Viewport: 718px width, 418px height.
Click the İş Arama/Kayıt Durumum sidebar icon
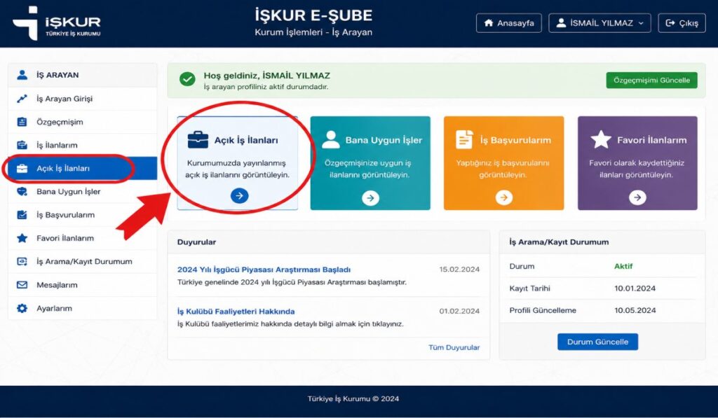[22, 262]
